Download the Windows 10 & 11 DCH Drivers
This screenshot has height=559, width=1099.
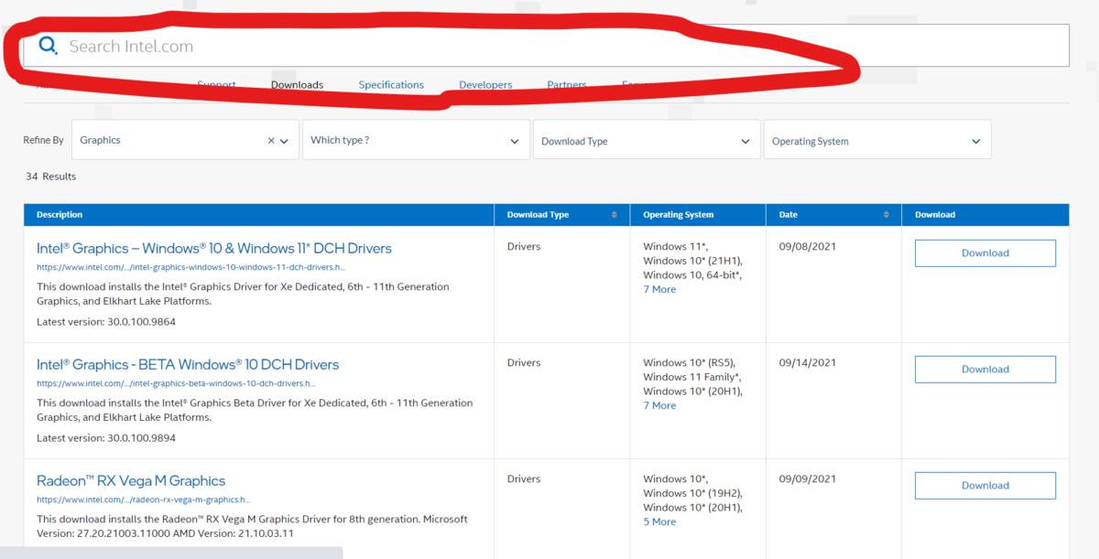pos(985,253)
